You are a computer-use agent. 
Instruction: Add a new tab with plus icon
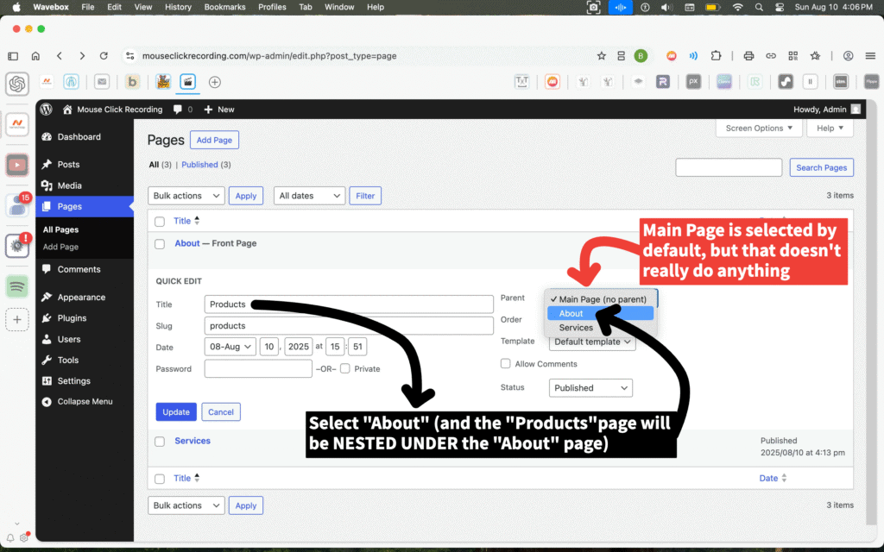pyautogui.click(x=215, y=82)
